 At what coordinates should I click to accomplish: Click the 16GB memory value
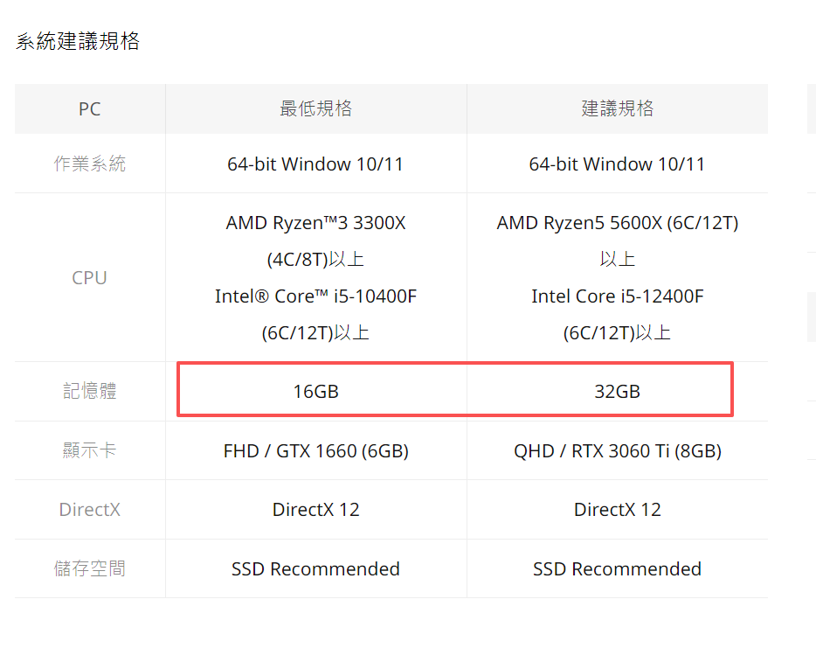pyautogui.click(x=315, y=391)
